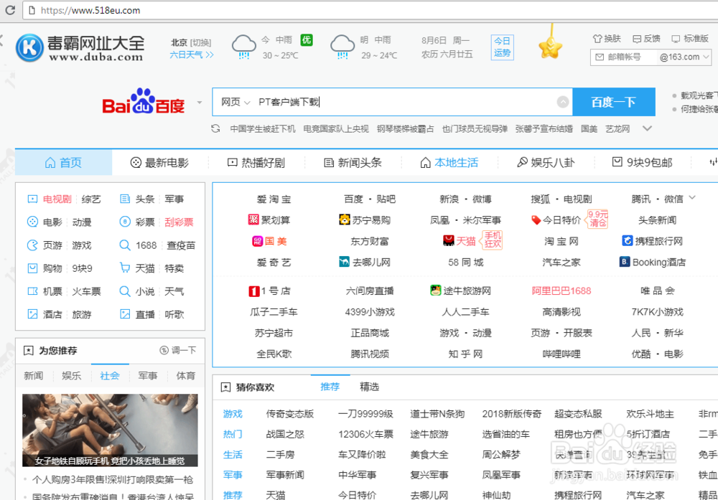This screenshot has width=718, height=500.
Task: Click the 优 air quality badge
Action: pos(306,40)
